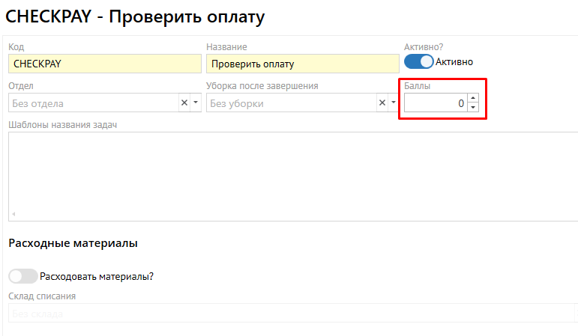Click the Активно label beside the switch
578x336 pixels.
(x=454, y=62)
